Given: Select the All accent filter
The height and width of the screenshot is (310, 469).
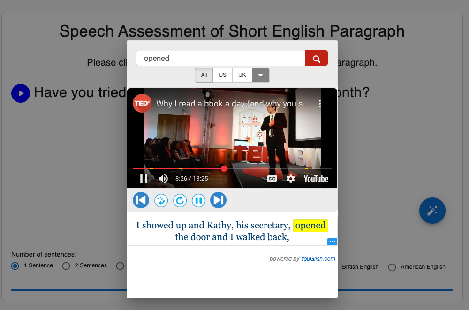Looking at the screenshot, I should [204, 75].
